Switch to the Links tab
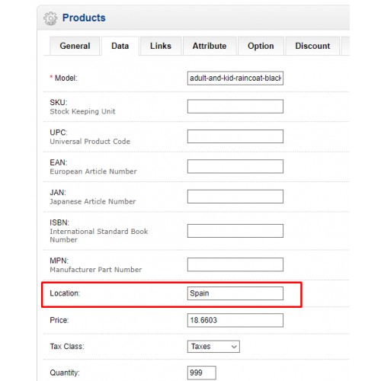Viewport: 381px width, 381px height. coord(161,46)
